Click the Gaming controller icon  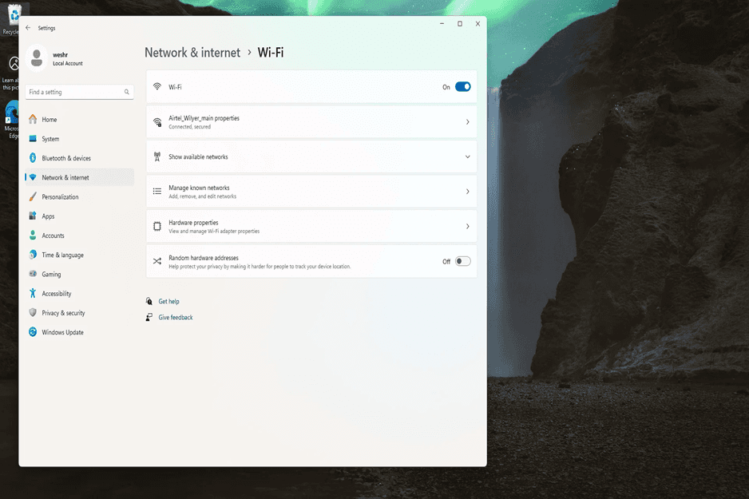click(33, 274)
